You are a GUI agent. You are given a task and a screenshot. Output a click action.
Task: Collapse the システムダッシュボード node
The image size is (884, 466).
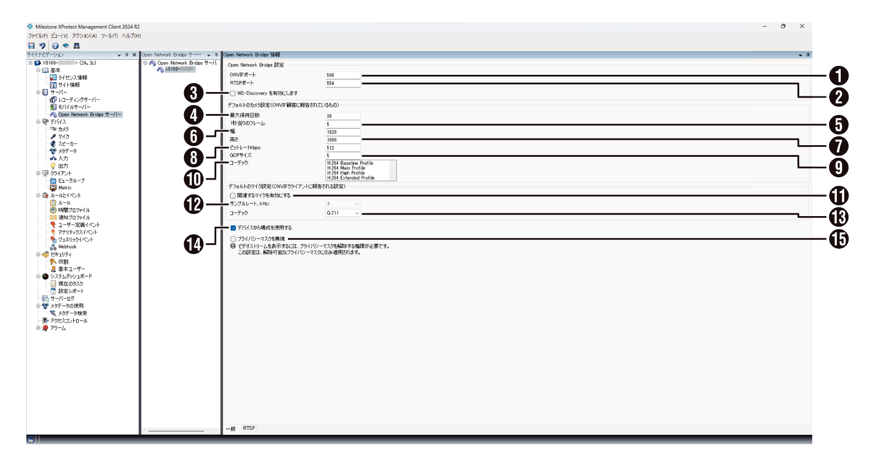(x=38, y=276)
